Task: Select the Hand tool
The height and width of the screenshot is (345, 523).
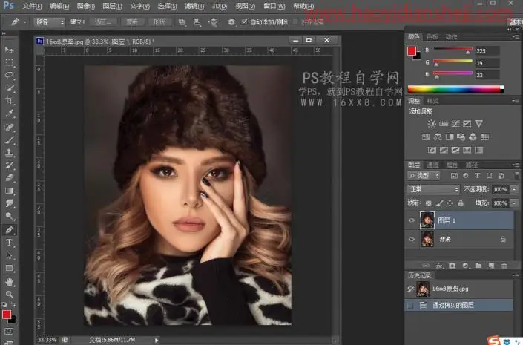Action: click(x=9, y=282)
